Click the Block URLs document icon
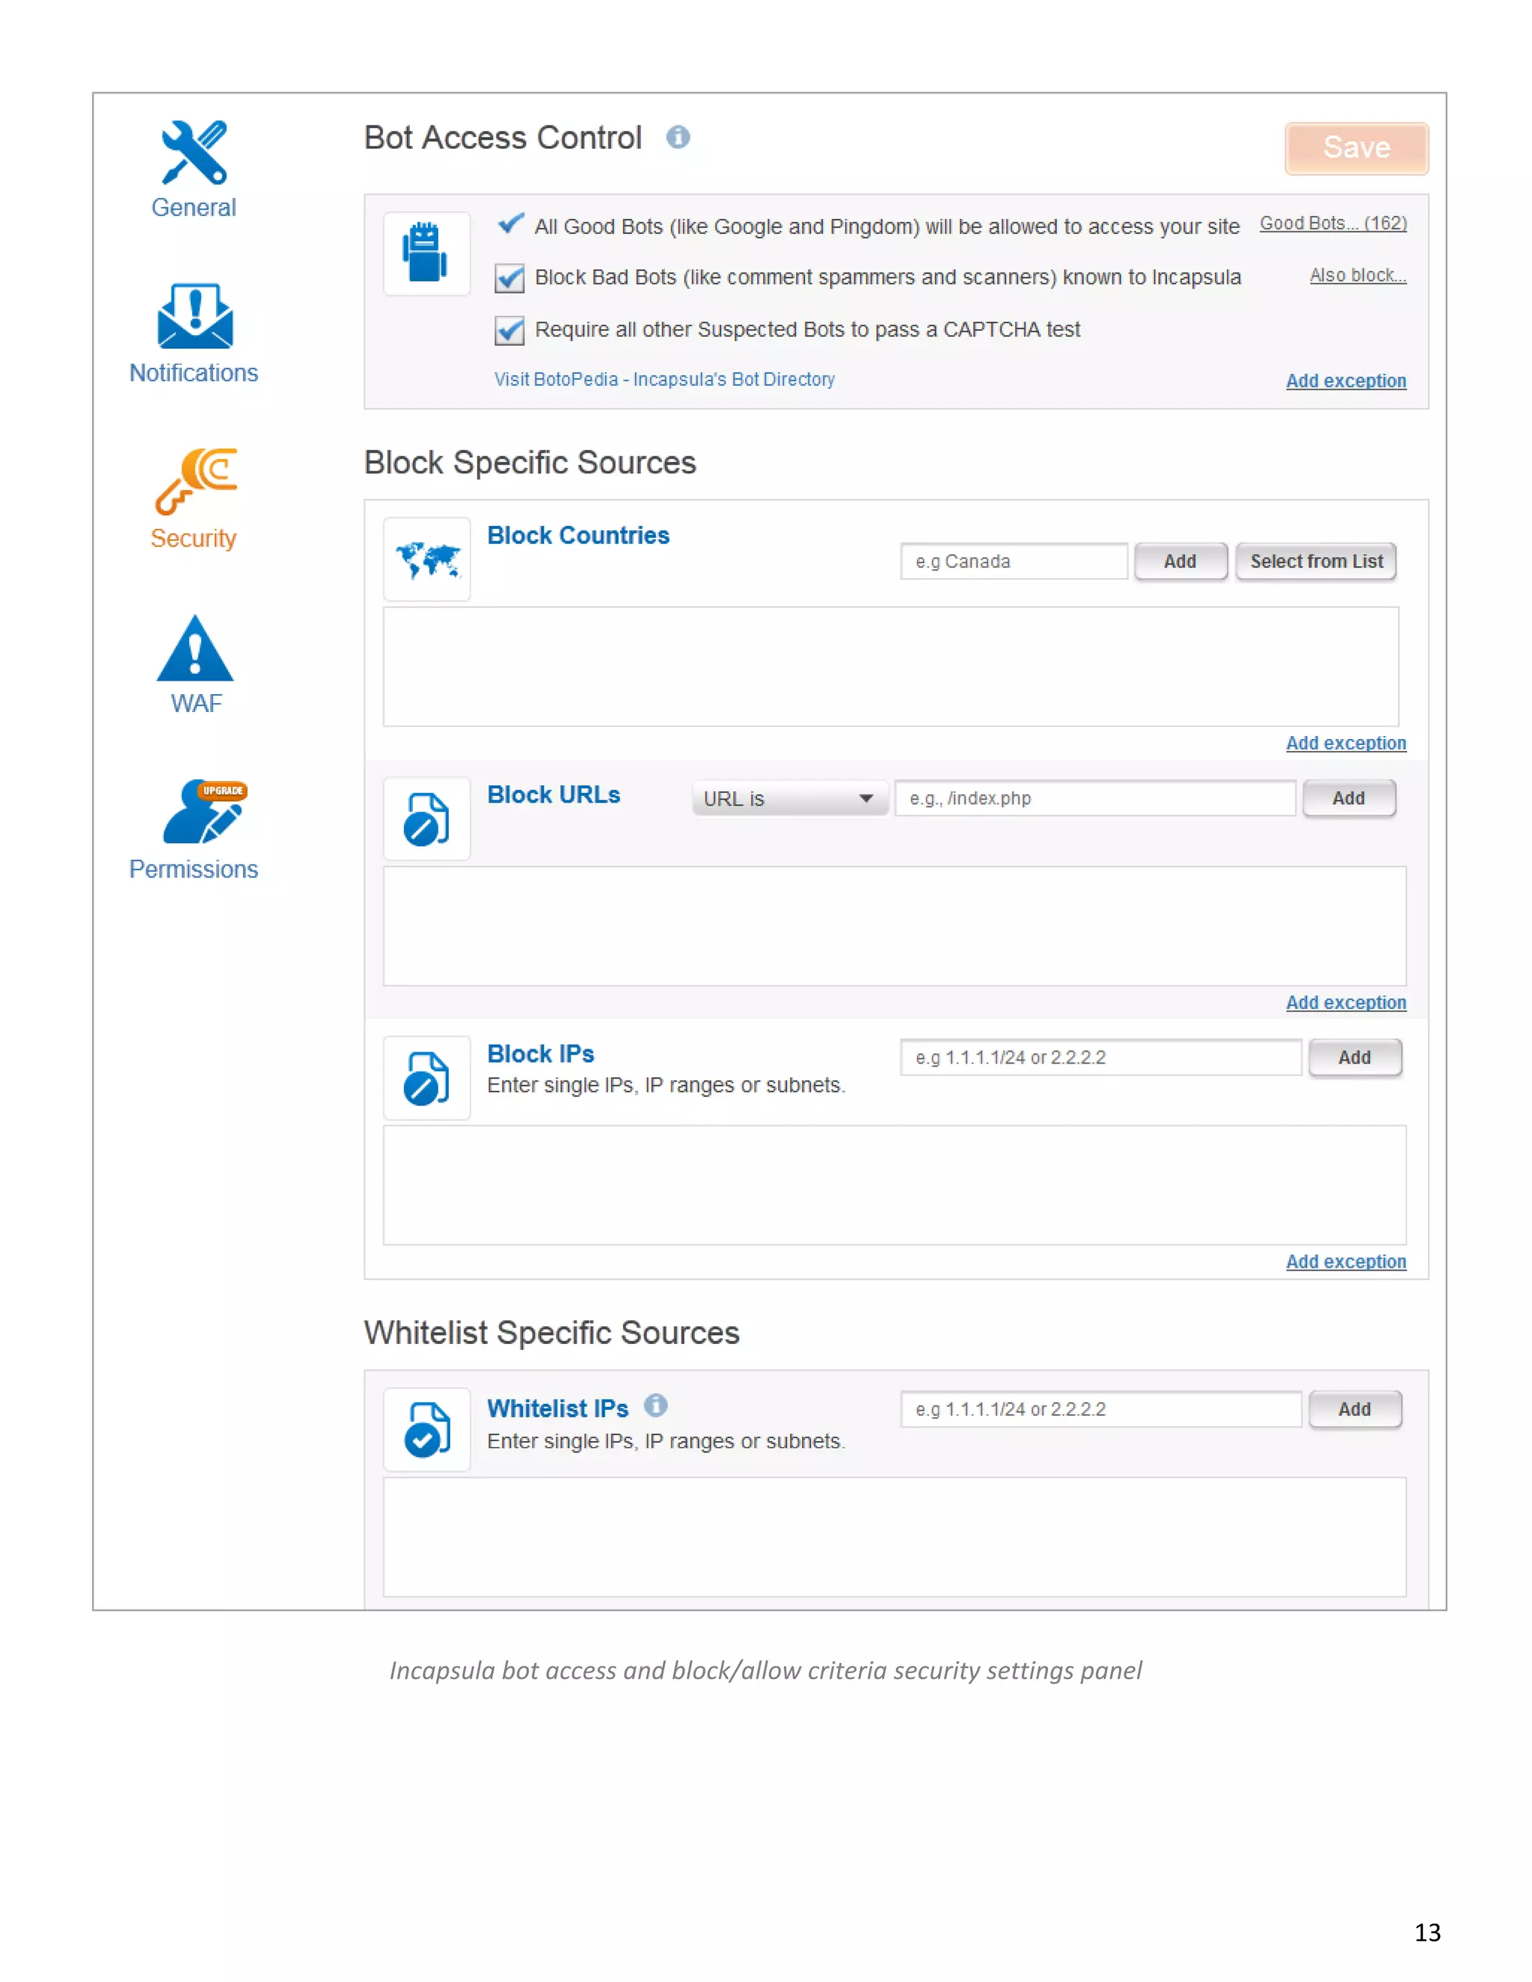Image resolution: width=1532 pixels, height=1982 pixels. coord(426,818)
